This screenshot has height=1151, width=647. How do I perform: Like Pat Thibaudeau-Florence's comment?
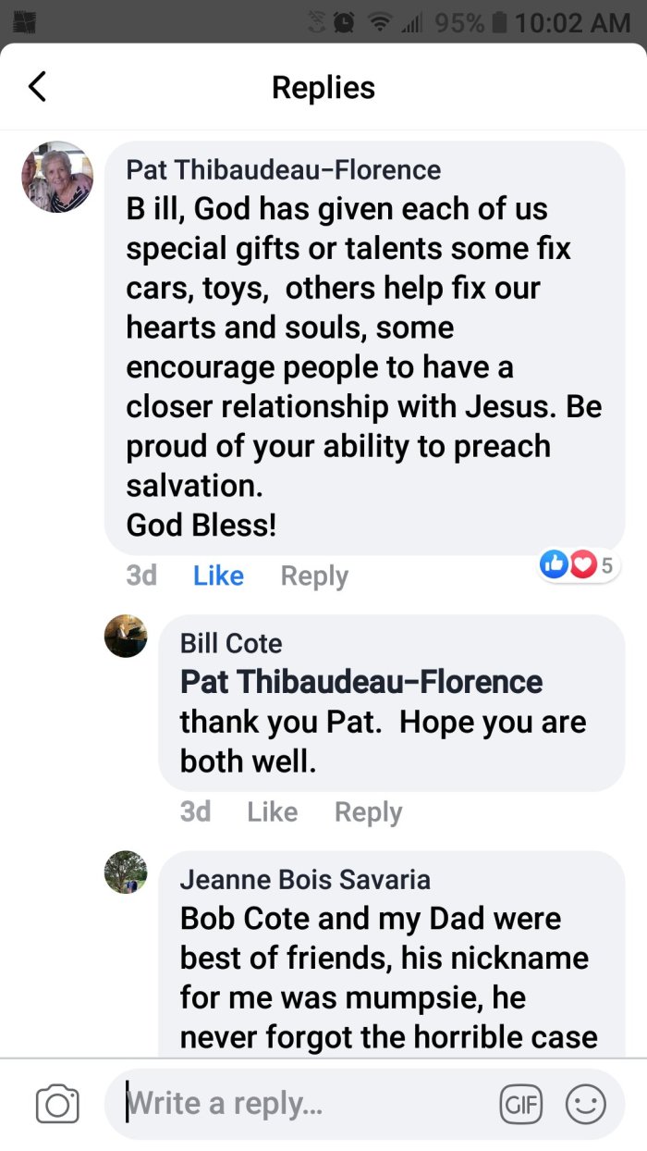click(218, 575)
